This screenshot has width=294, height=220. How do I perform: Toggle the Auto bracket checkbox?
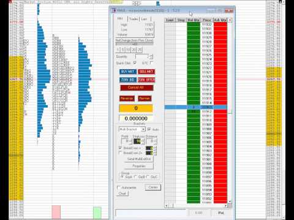coord(149,130)
